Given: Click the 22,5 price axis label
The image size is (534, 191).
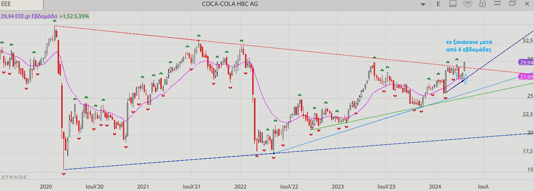Looking at the screenshot, I should click(x=528, y=114).
